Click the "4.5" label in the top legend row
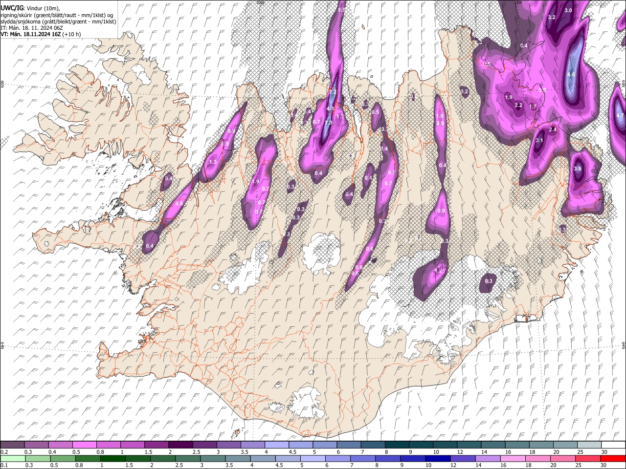The height and width of the screenshot is (469, 626). coord(292,452)
